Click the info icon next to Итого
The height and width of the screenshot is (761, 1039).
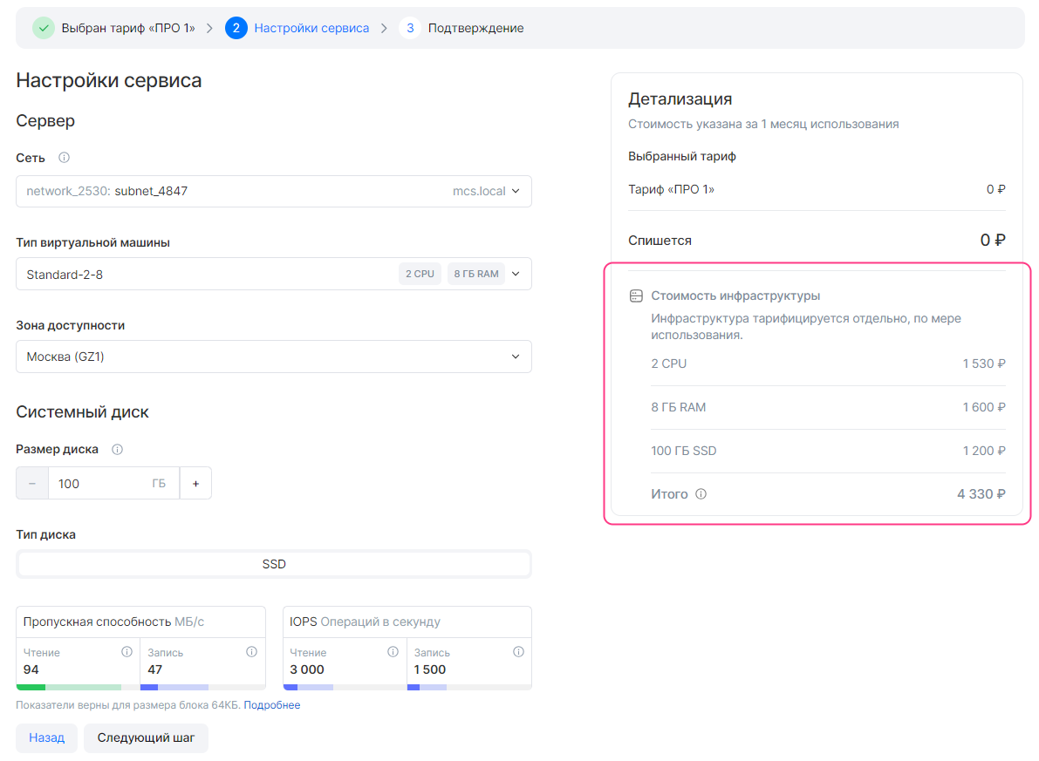click(701, 494)
